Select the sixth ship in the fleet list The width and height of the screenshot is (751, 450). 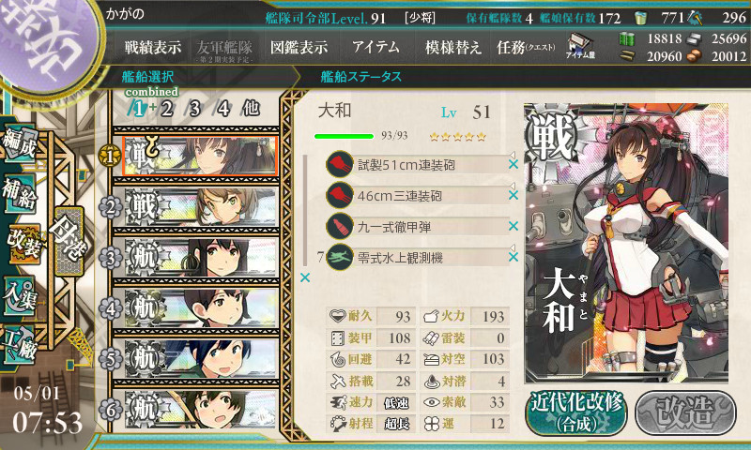coord(201,410)
